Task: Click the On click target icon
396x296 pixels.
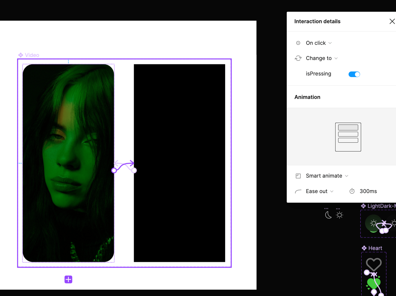Action: pyautogui.click(x=298, y=43)
